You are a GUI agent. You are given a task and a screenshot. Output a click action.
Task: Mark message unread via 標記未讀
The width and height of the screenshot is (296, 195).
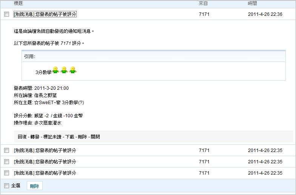coord(52,137)
